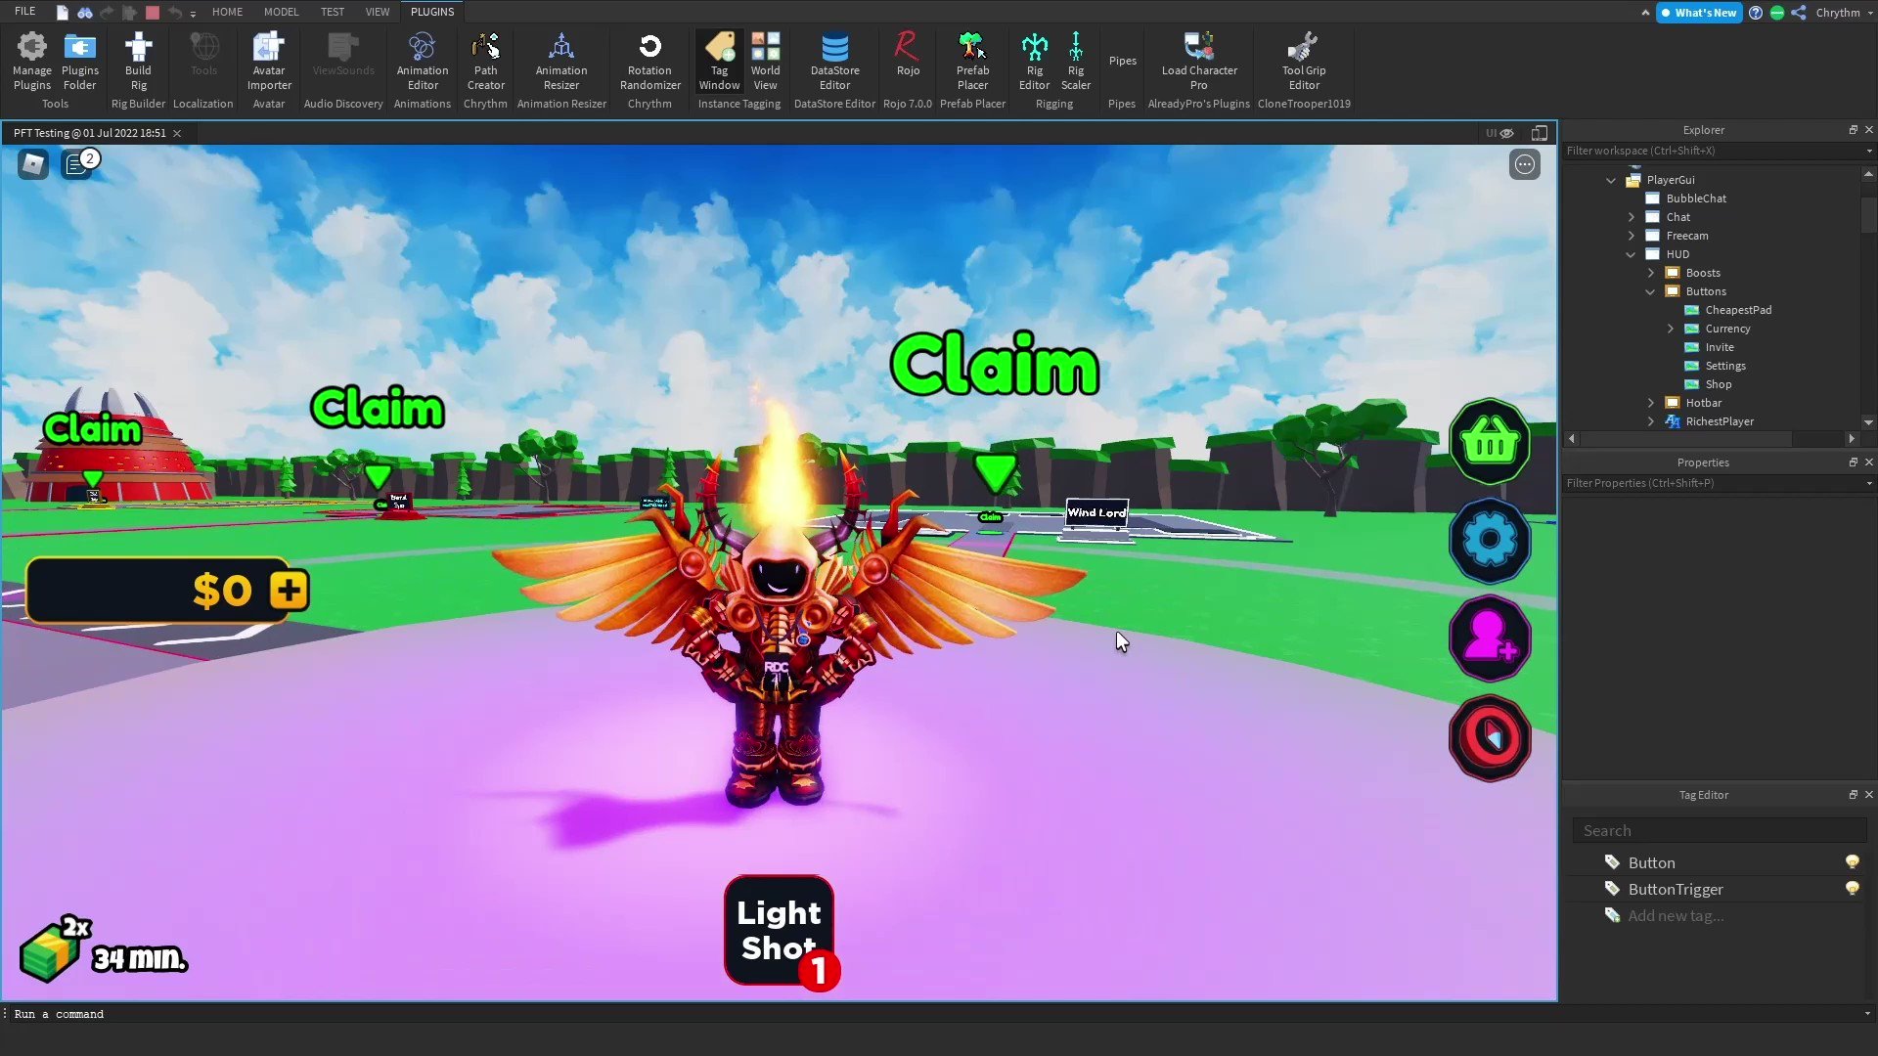Screen dimensions: 1878x1056
Task: Select the PLUGINS menu tab
Action: (x=432, y=12)
